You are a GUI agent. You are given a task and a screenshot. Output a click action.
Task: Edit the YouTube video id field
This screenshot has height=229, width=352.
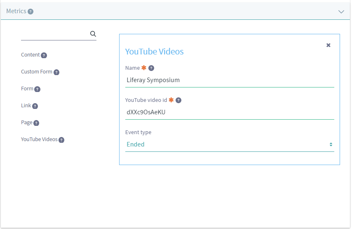tap(230, 112)
